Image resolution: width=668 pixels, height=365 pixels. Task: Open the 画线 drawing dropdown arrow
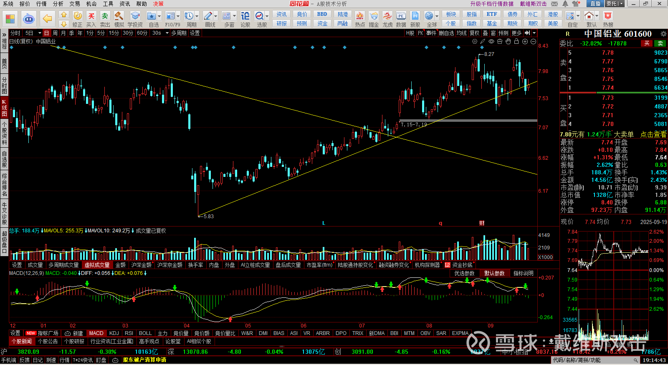coord(216,16)
